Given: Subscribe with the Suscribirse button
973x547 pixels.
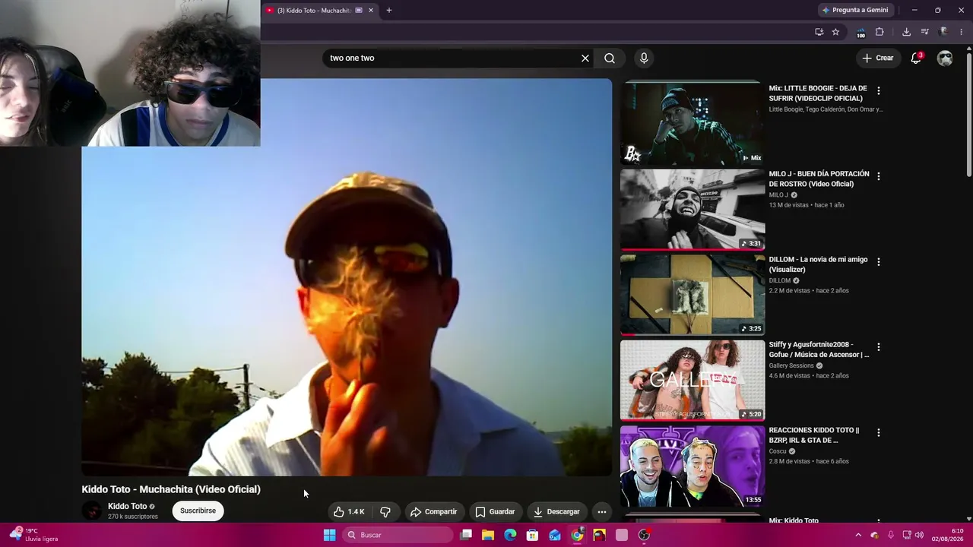Looking at the screenshot, I should pyautogui.click(x=198, y=511).
